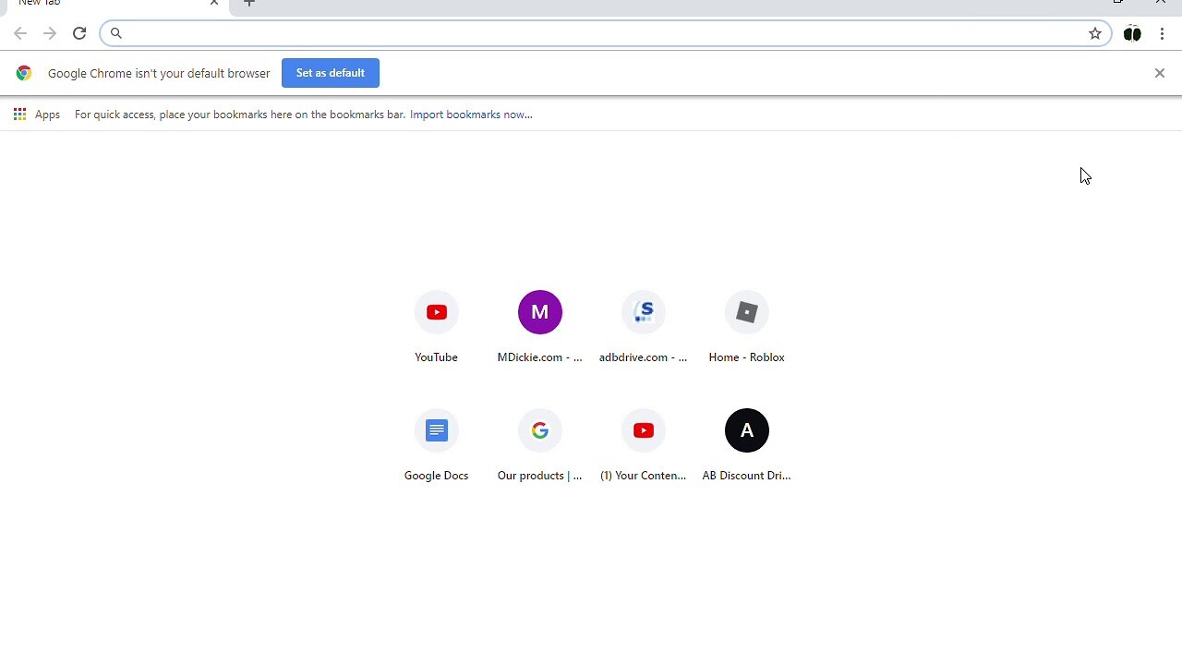The width and height of the screenshot is (1182, 665).
Task: Open a new tab with plus button
Action: point(249,3)
